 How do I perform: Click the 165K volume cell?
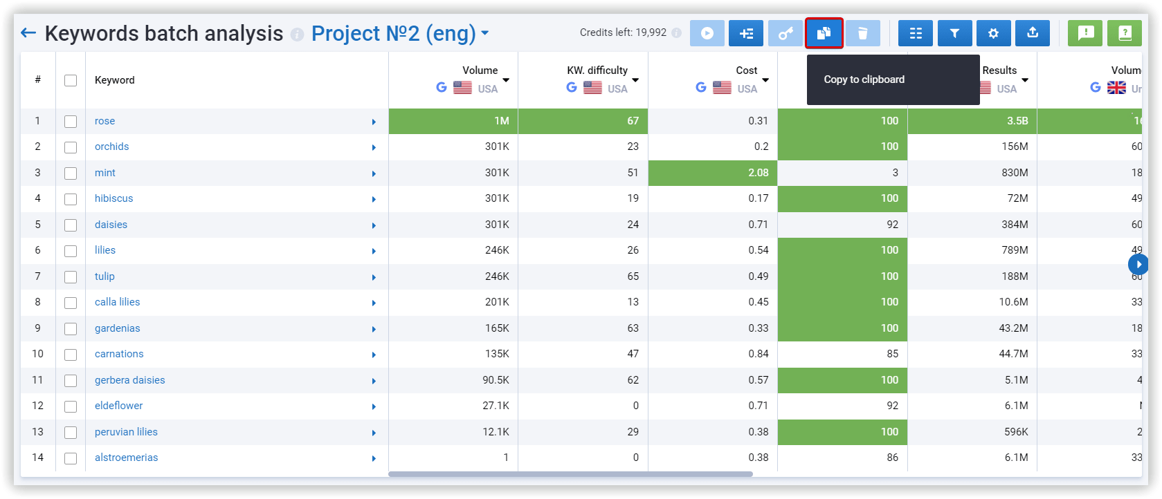[453, 328]
